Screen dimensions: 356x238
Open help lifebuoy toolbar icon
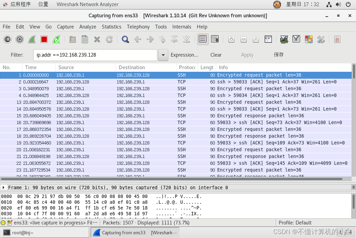point(337,39)
